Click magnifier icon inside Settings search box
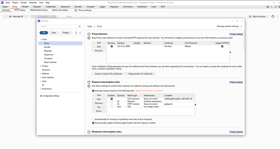The height and width of the screenshot is (149, 280). pos(79,27)
